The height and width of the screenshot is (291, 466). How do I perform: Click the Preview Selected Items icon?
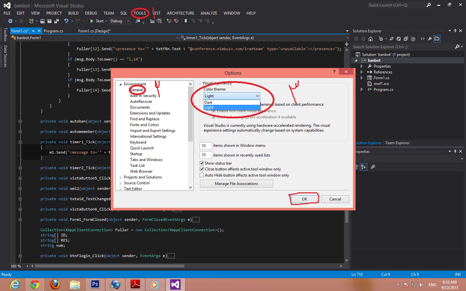tap(437, 39)
